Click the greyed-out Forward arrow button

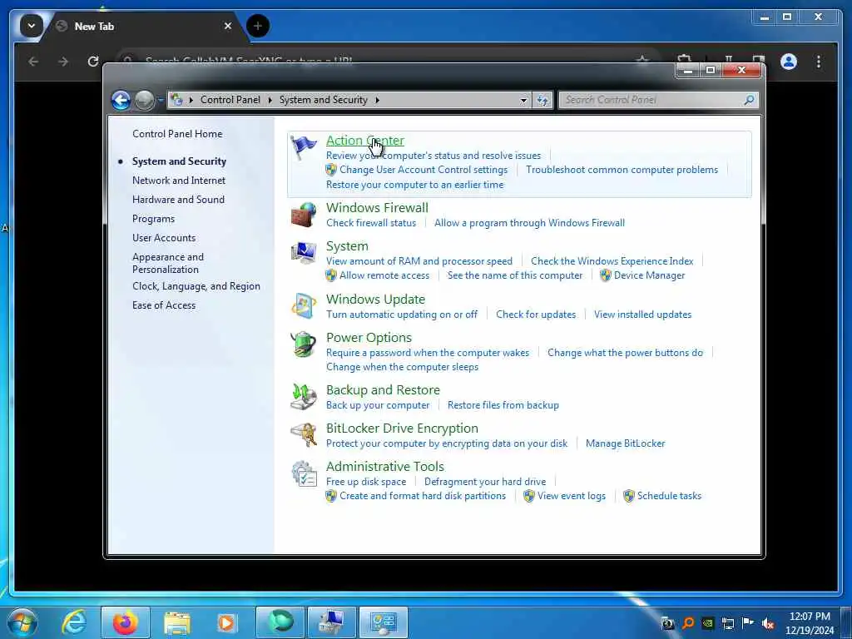[144, 100]
